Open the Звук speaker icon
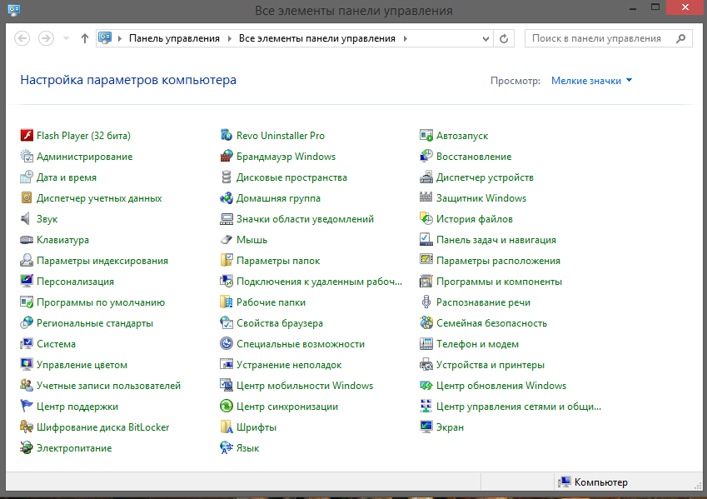Viewport: 707px width, 499px height. click(x=26, y=219)
